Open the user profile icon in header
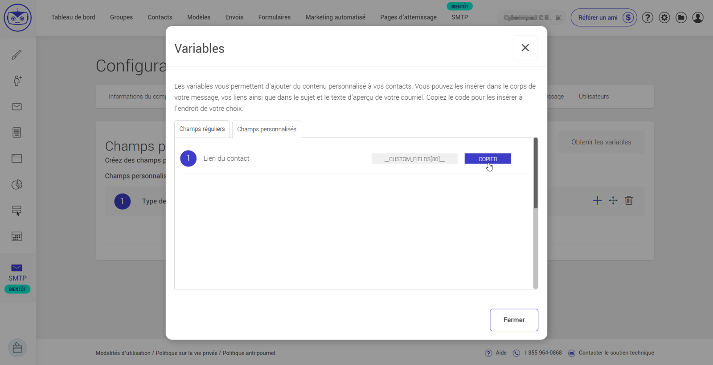Screen dimensions: 713x365 point(698,17)
